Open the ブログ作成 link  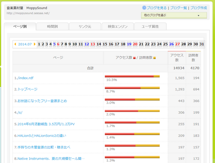pyautogui.click(x=199, y=8)
